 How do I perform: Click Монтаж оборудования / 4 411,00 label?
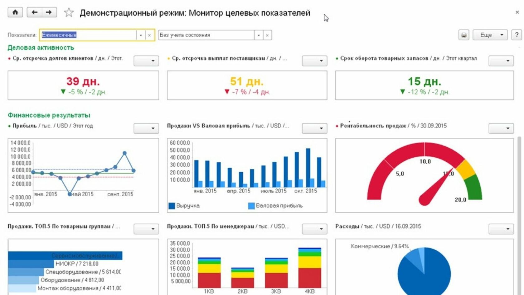point(79,288)
